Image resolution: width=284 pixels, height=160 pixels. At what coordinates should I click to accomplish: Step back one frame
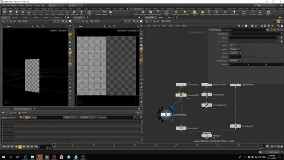point(12,147)
